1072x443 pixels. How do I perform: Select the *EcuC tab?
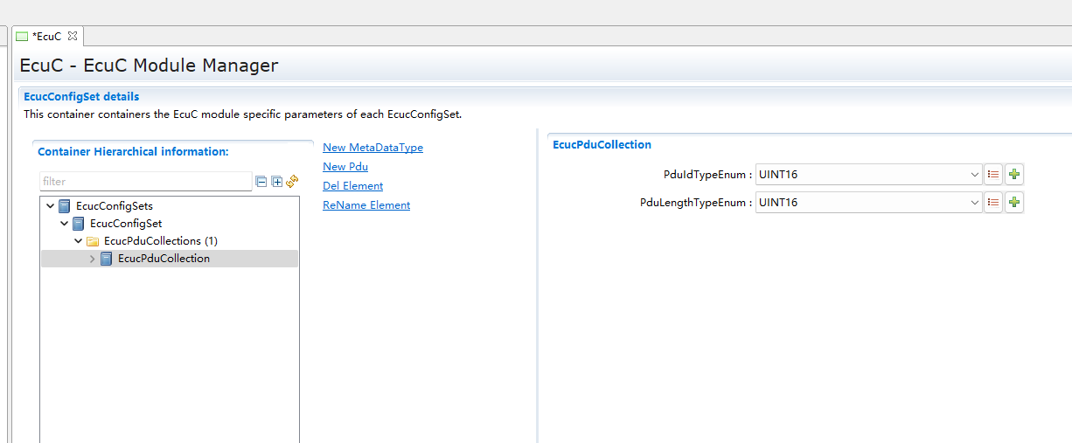(45, 36)
